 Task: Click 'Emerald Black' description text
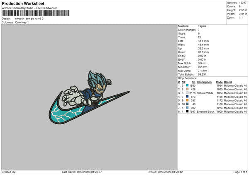205,112
